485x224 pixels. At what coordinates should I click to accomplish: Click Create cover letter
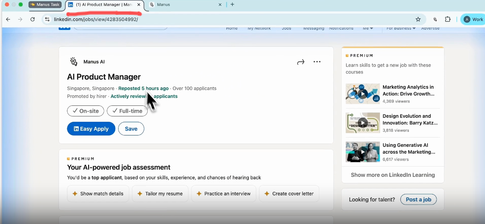pos(289,194)
